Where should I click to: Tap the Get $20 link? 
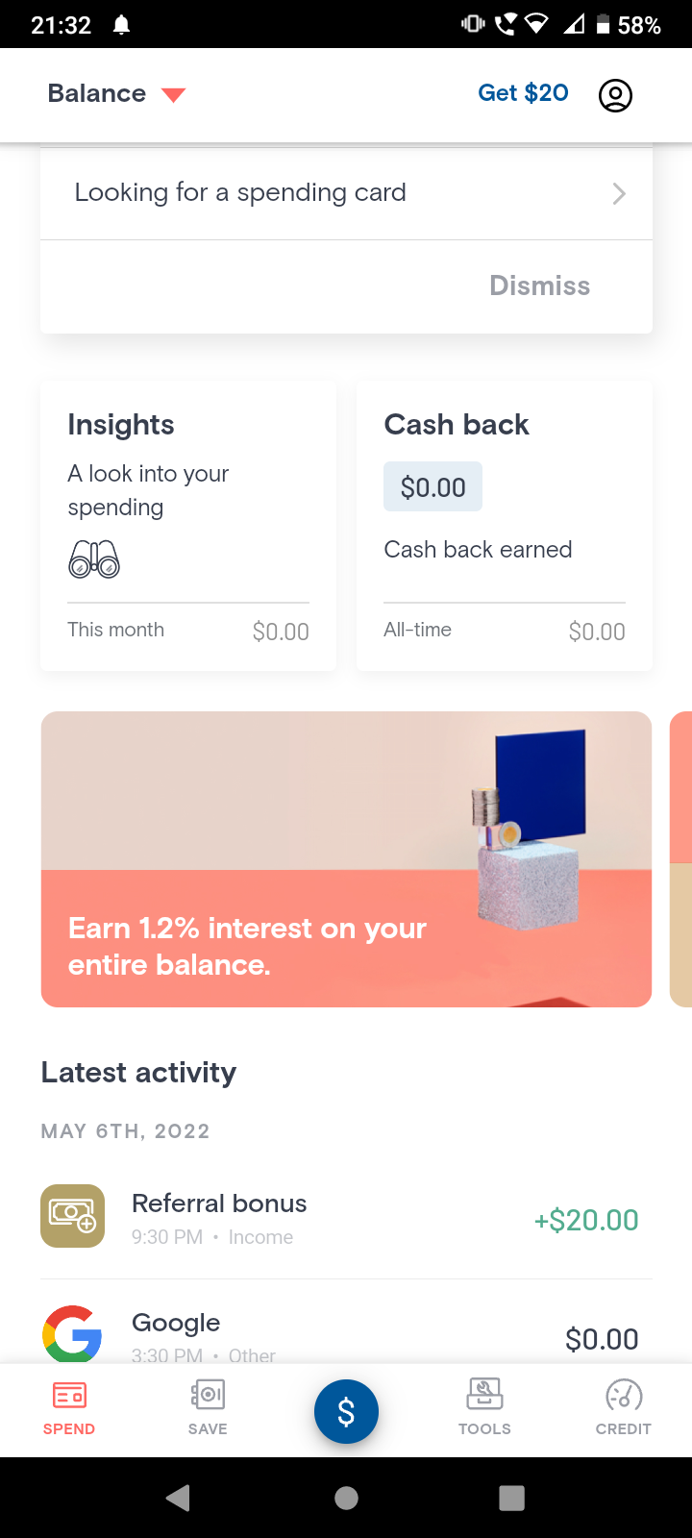click(x=523, y=93)
